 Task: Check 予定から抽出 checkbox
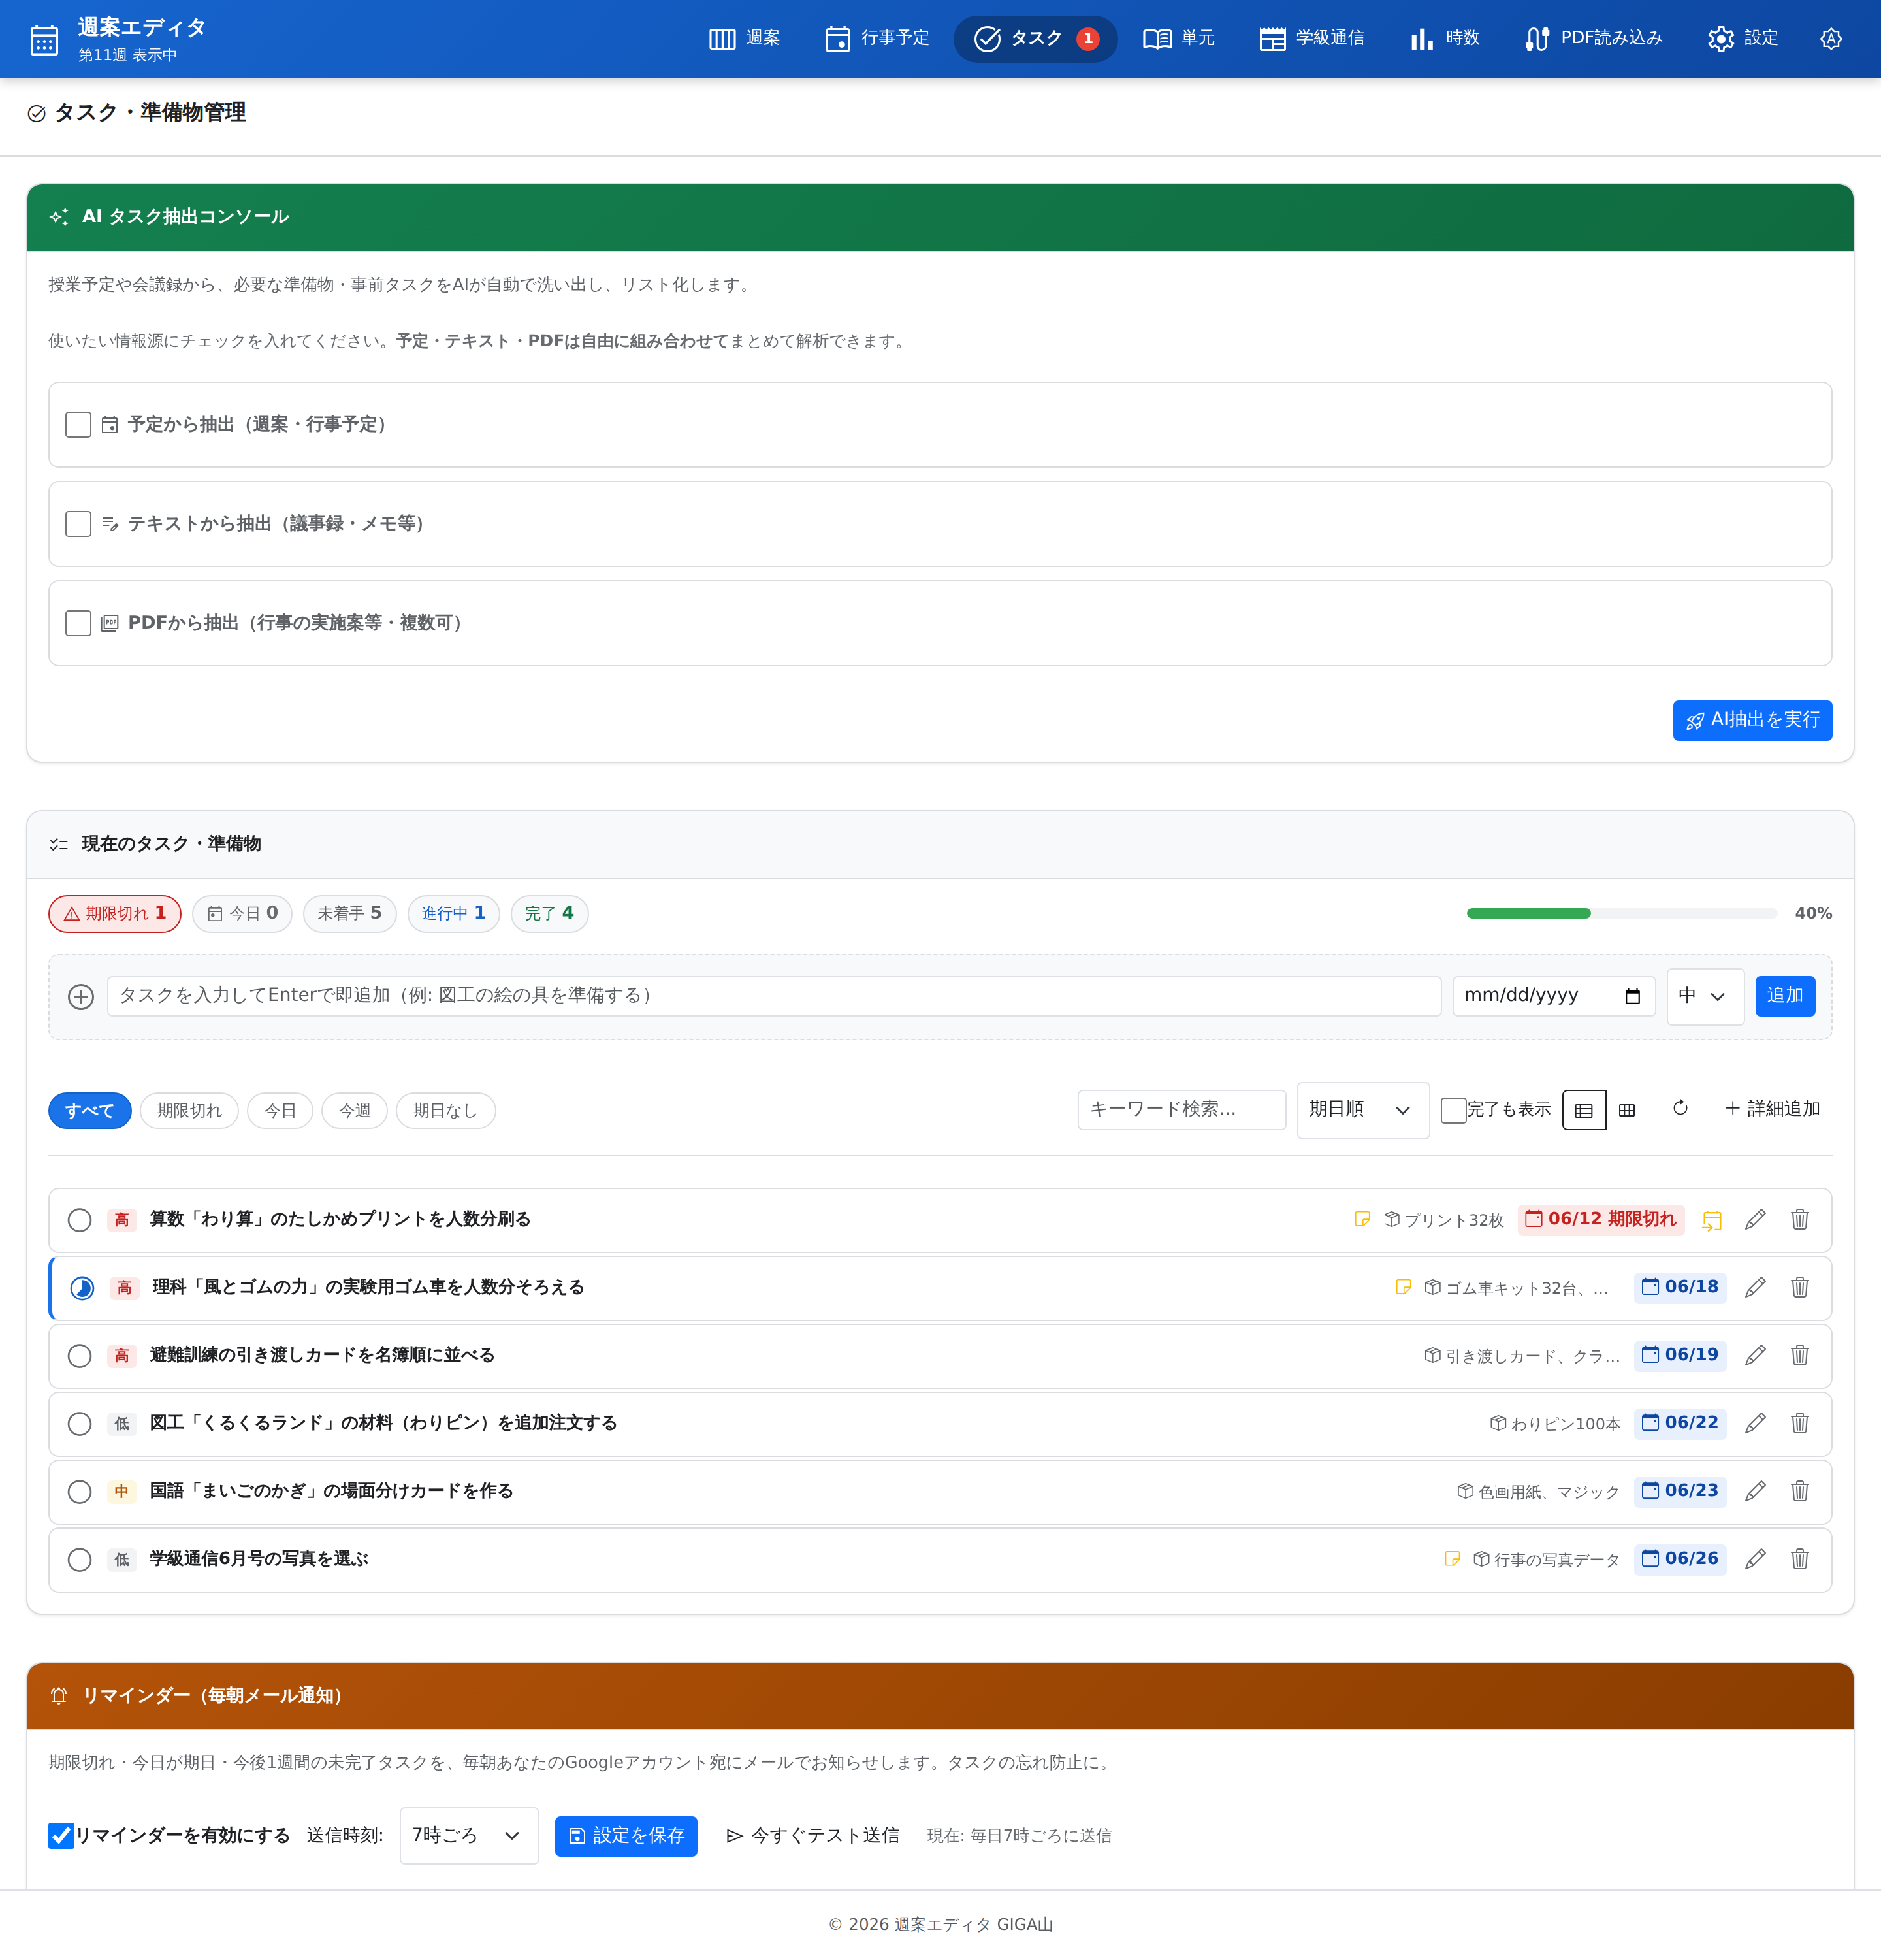coord(78,425)
